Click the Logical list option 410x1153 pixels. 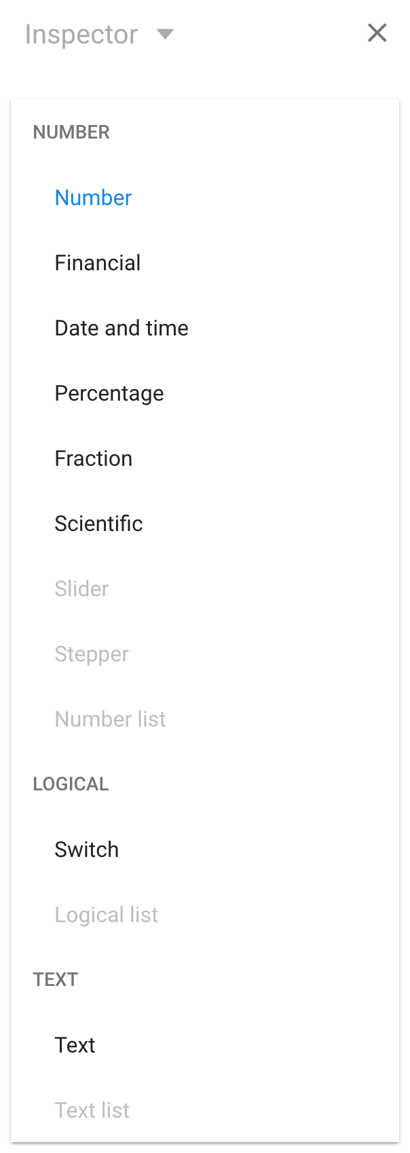point(205,915)
